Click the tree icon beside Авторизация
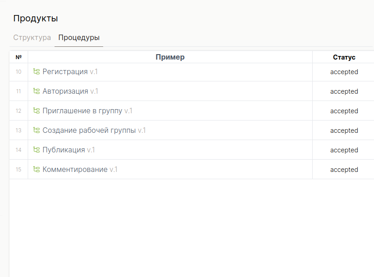This screenshot has width=374, height=277. pyautogui.click(x=36, y=91)
